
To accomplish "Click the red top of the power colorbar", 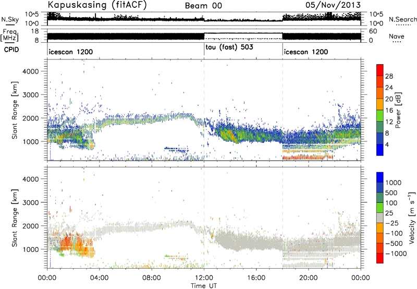I will (x=380, y=70).
